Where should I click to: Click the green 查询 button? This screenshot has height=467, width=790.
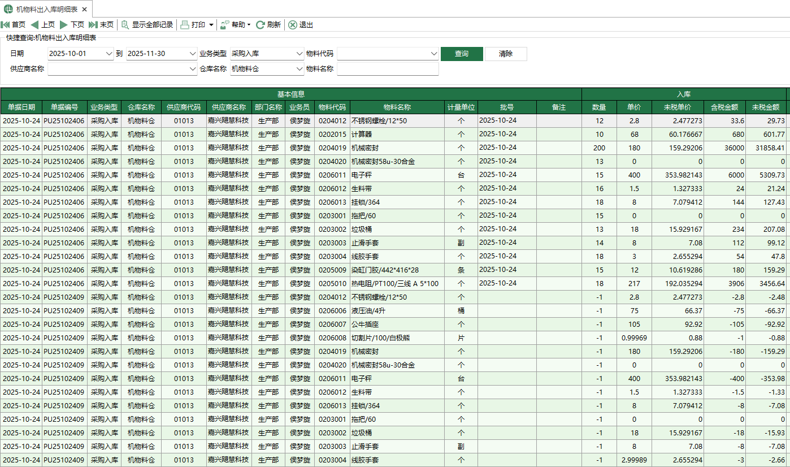462,54
